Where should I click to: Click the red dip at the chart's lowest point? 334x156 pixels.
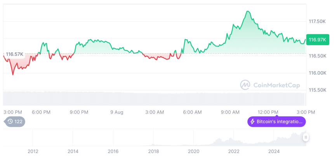(13, 74)
